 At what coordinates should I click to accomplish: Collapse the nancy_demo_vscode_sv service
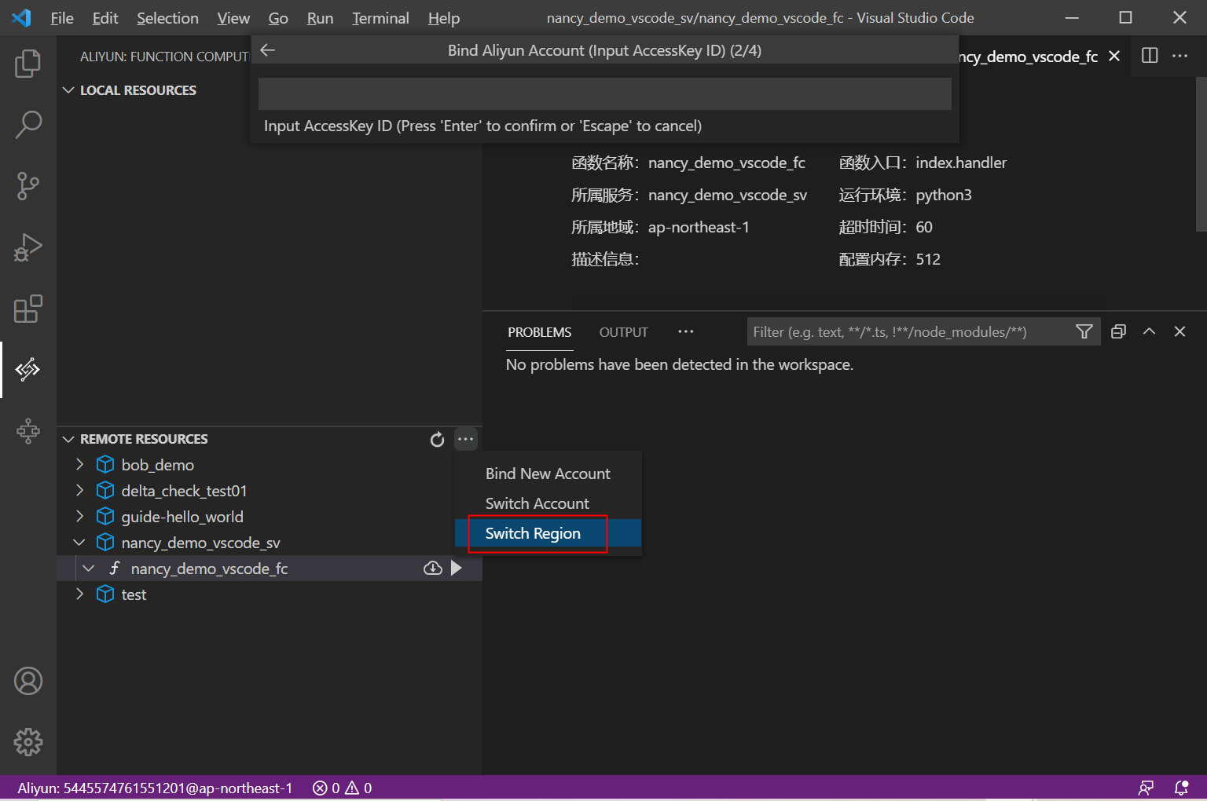[x=79, y=542]
